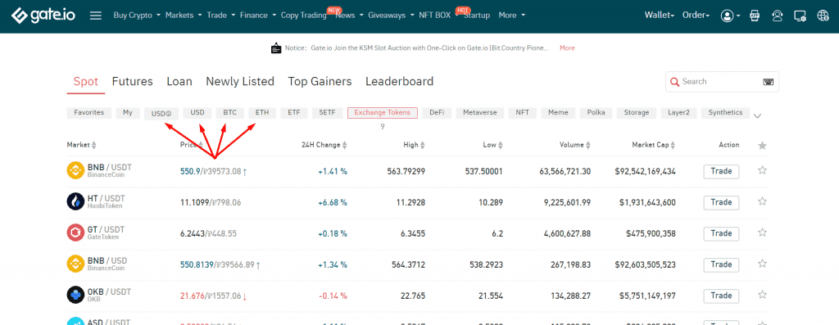This screenshot has height=325, width=839.
Task: Open the More link in notice bar
Action: 567,48
